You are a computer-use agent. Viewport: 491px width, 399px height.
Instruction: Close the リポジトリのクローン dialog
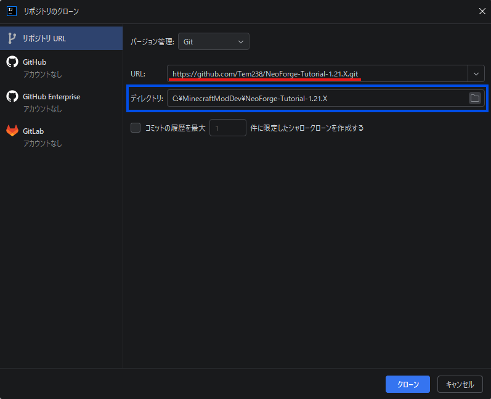[x=481, y=10]
